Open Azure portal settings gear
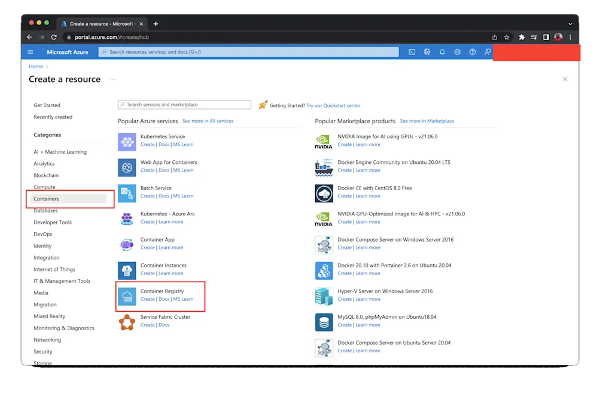This screenshot has width=600, height=393. pos(457,52)
